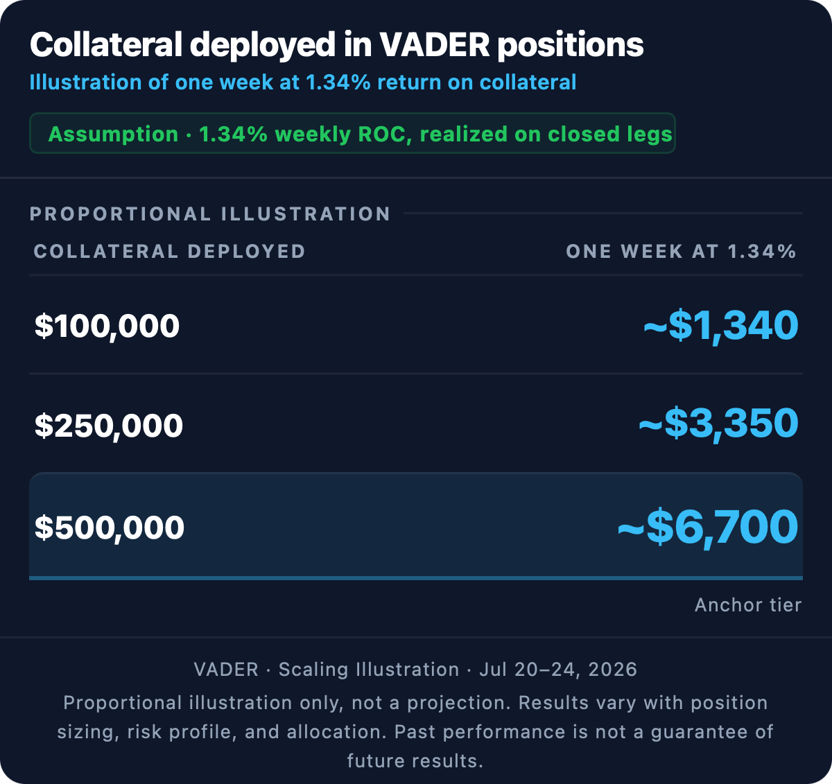Click the future results disclaimer ending

coord(415,761)
